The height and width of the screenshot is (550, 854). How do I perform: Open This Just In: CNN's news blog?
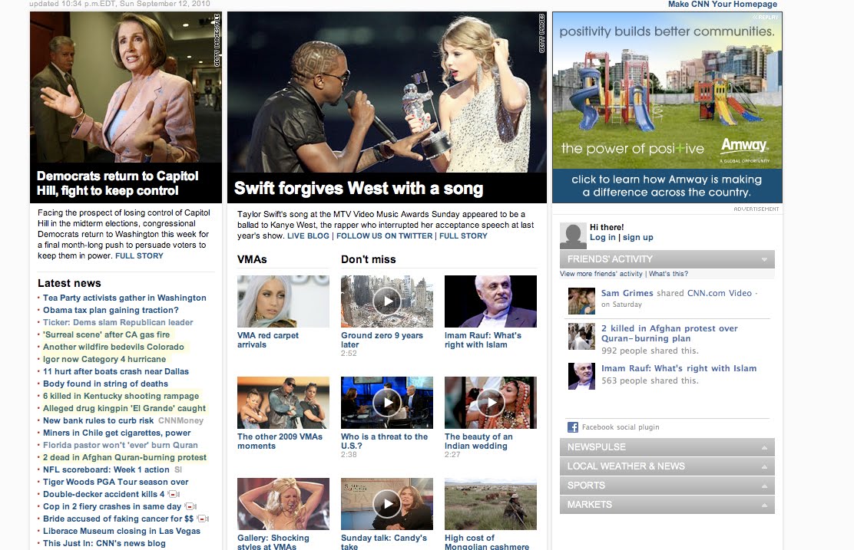(x=104, y=543)
